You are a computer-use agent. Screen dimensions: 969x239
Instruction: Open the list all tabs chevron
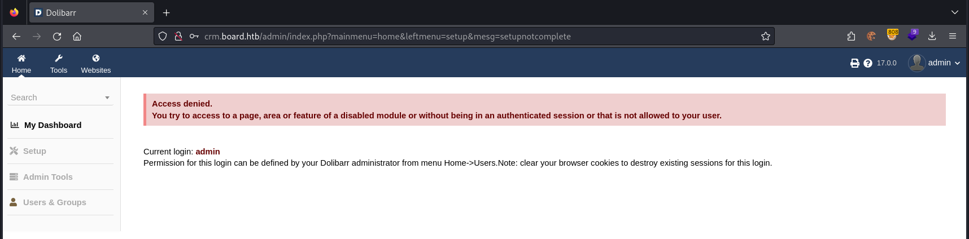(x=955, y=12)
